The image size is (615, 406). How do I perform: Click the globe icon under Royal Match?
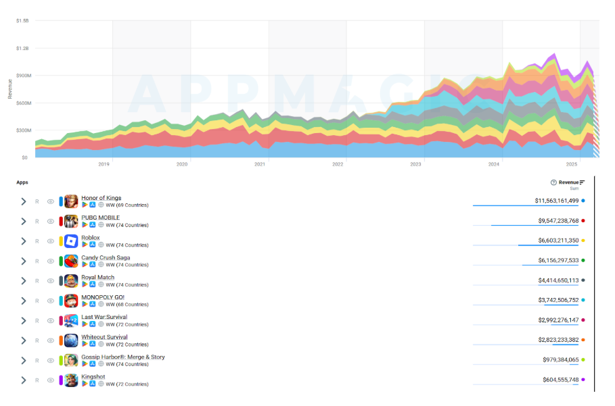tap(101, 284)
